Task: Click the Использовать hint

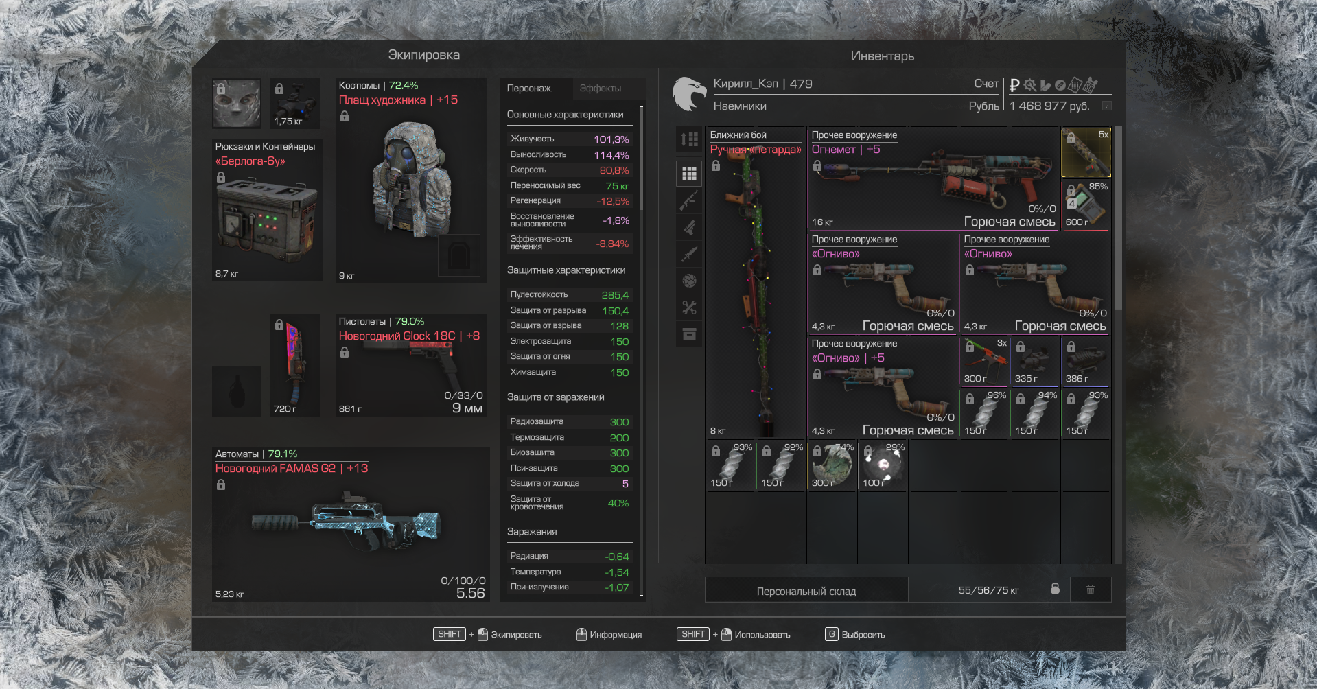Action: coord(734,635)
